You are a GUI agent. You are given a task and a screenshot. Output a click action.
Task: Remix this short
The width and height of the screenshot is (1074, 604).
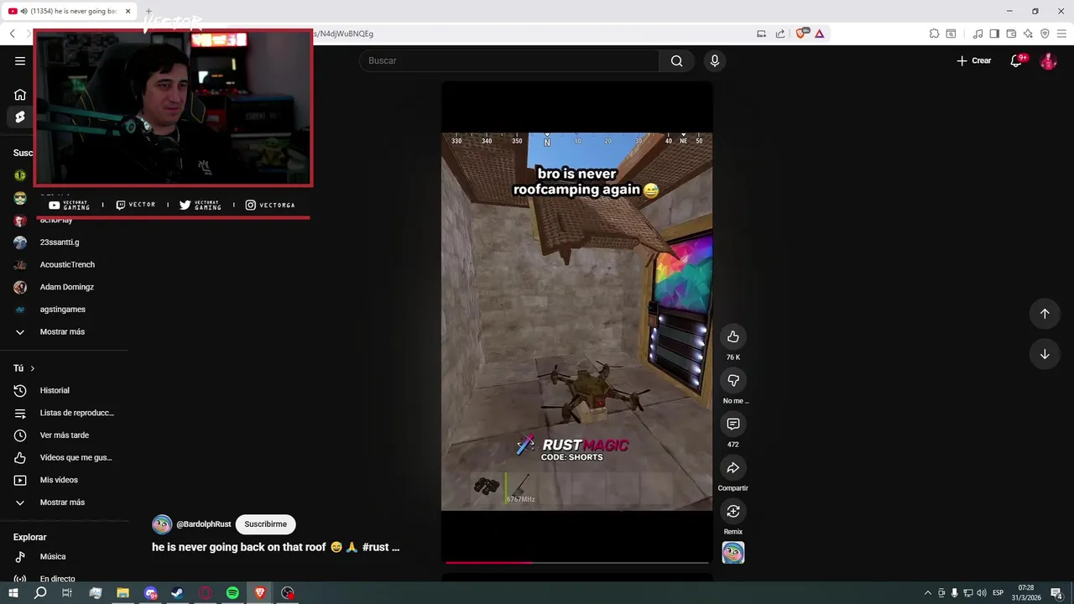pyautogui.click(x=733, y=511)
